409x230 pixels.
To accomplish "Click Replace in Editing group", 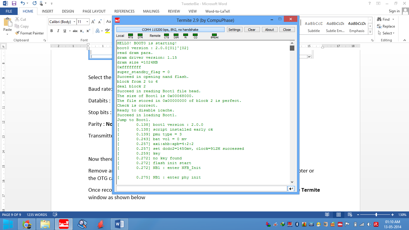I will coord(386,26).
